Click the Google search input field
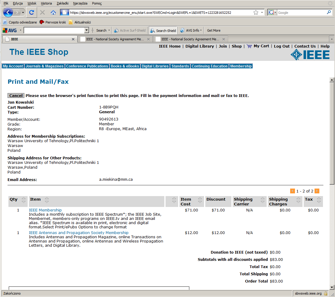Image resolution: width=335 pixels, height=297 pixels. (302, 13)
